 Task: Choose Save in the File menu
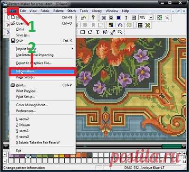(x=43, y=41)
